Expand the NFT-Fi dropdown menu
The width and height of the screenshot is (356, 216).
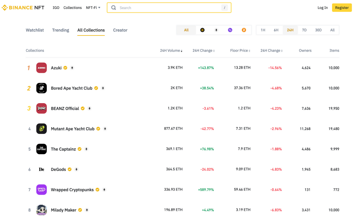pos(93,7)
